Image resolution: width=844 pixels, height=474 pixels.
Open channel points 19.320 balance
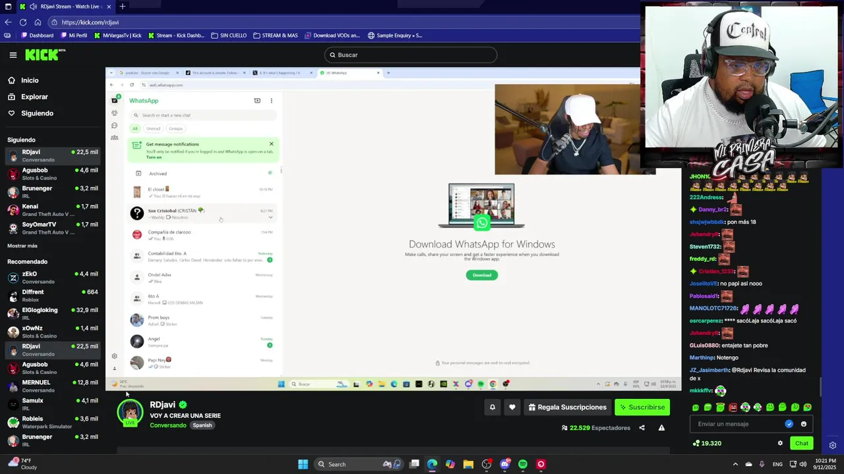tap(707, 443)
